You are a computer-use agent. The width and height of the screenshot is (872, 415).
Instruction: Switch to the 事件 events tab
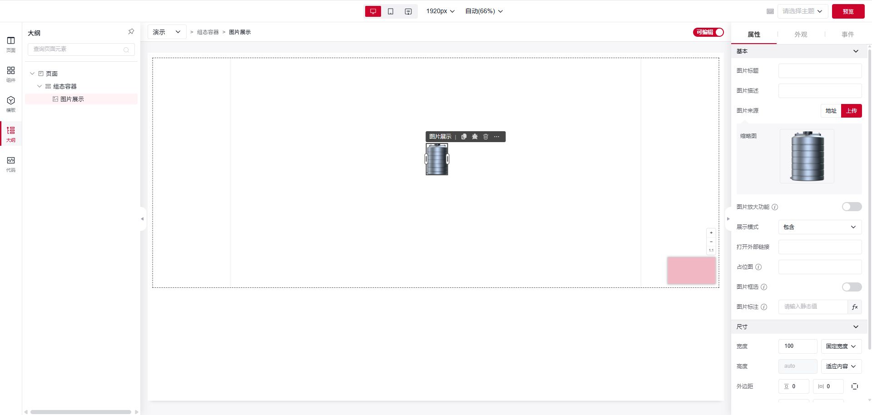tap(847, 35)
